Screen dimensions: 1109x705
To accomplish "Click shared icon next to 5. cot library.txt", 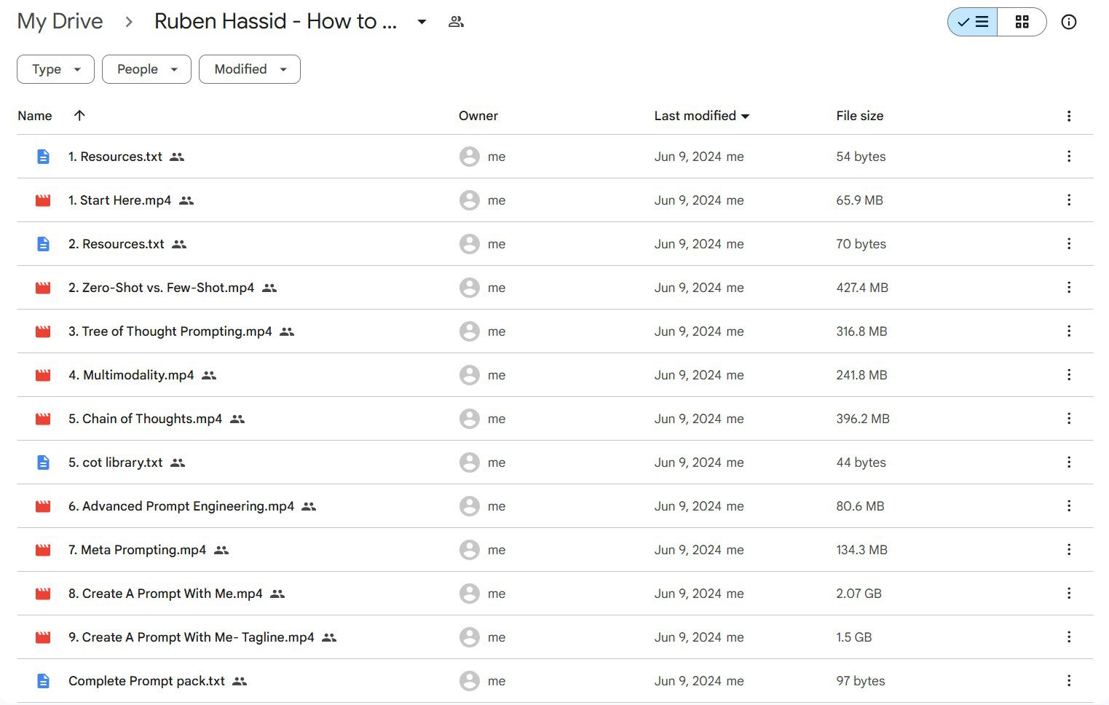I will click(178, 462).
